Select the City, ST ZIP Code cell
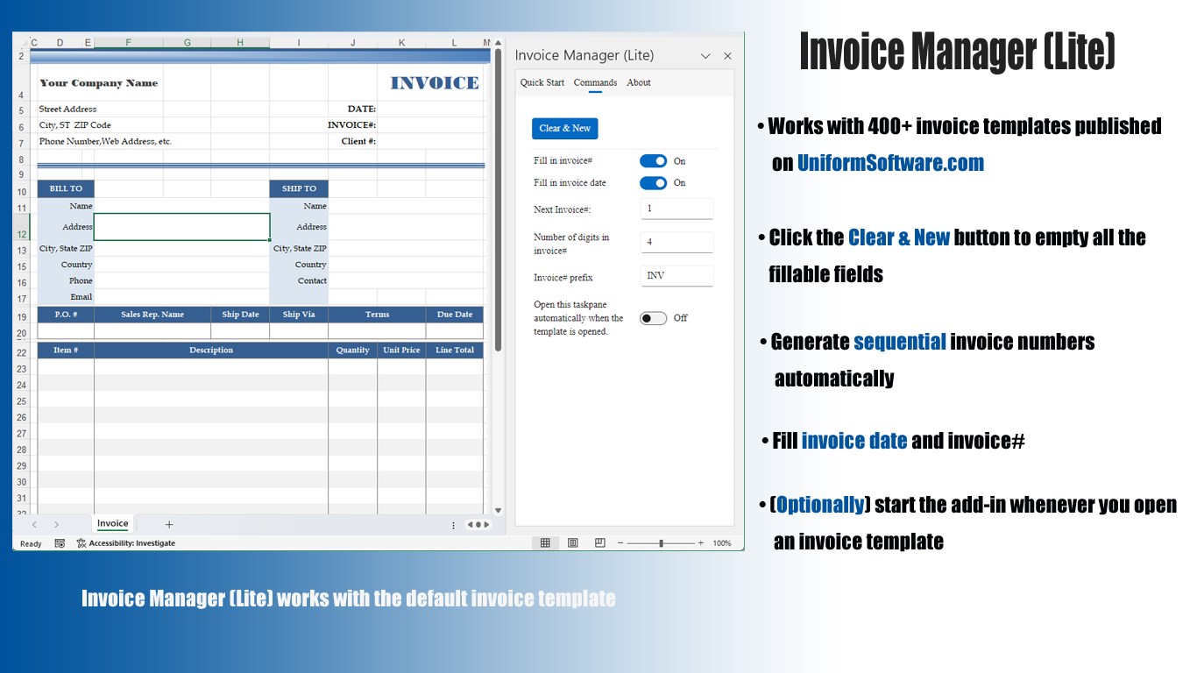The height and width of the screenshot is (673, 1197). click(x=74, y=125)
